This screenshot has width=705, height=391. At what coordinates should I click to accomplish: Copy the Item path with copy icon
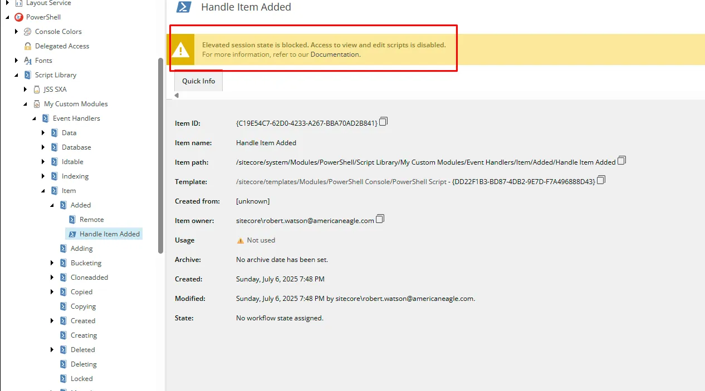621,161
